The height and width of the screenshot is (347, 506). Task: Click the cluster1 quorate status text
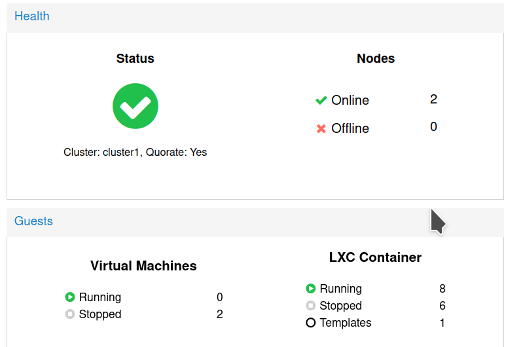pyautogui.click(x=136, y=152)
